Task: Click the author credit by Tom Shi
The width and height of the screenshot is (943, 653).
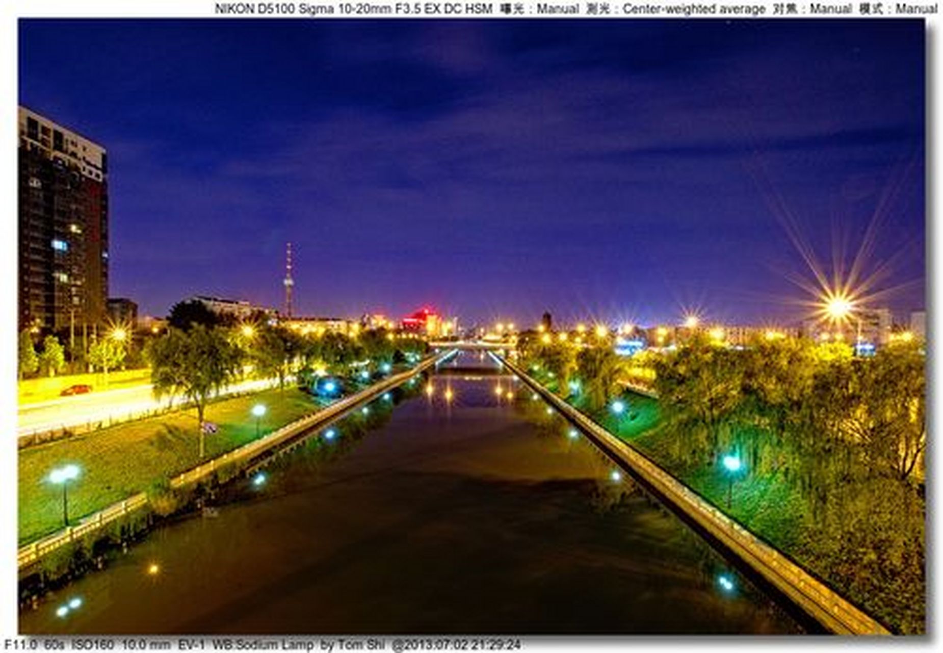Action: coord(352,645)
